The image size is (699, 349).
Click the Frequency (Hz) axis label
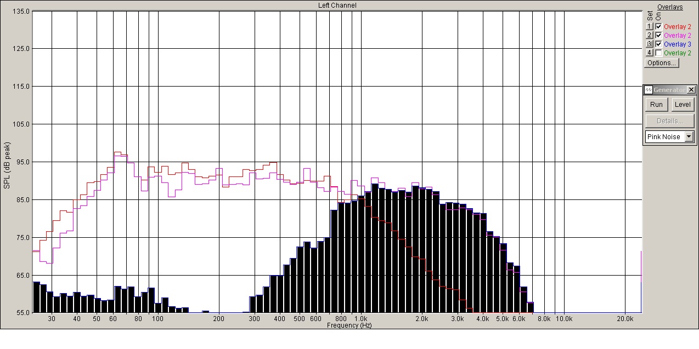[x=349, y=325]
